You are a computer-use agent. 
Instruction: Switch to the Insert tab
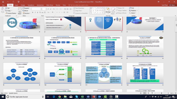tap(16, 5)
